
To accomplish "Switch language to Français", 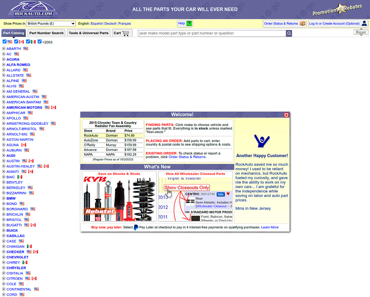I will click(125, 24).
